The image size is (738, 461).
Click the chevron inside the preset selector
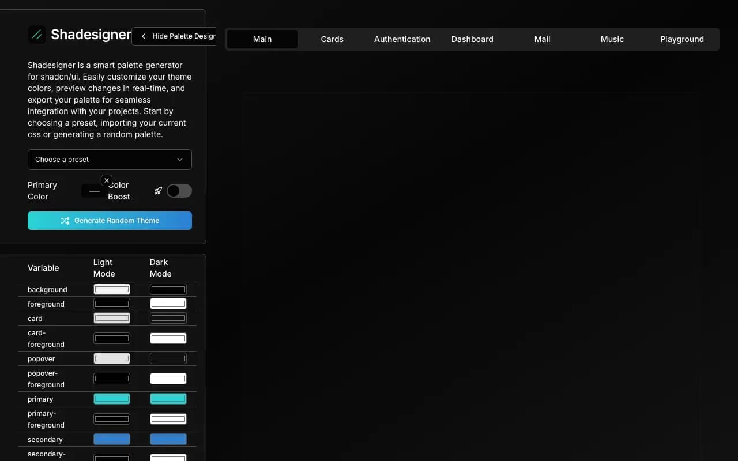[180, 160]
